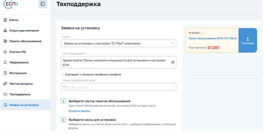Open the Пакет обслуживания ЕСМ (ТС ПИоТ) link
The width and height of the screenshot is (263, 133).
[x=213, y=38]
